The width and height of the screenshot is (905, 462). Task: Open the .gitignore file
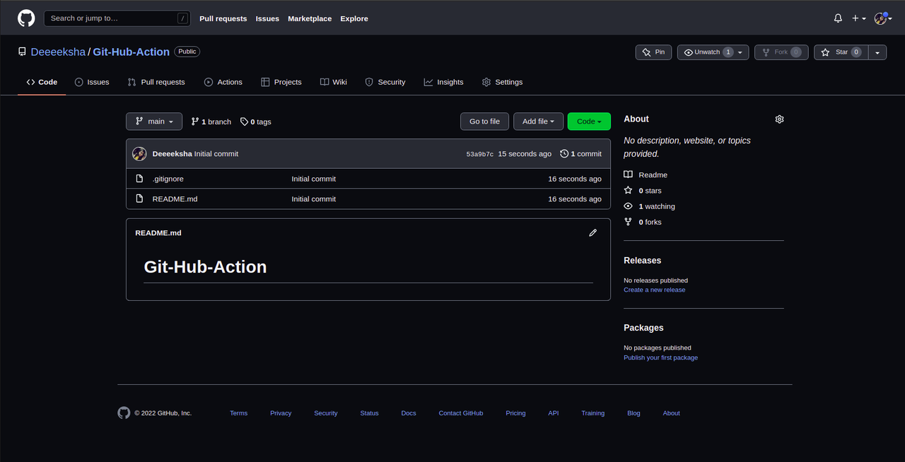coord(168,179)
